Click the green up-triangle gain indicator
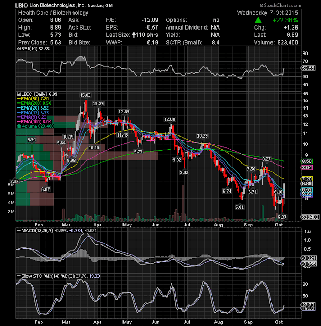Screen dimensions: 321x326 pyautogui.click(x=258, y=20)
